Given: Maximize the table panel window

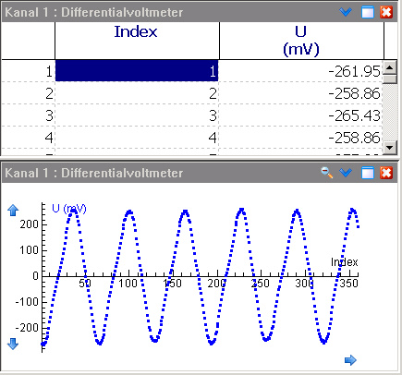Looking at the screenshot, I should pyautogui.click(x=368, y=12).
